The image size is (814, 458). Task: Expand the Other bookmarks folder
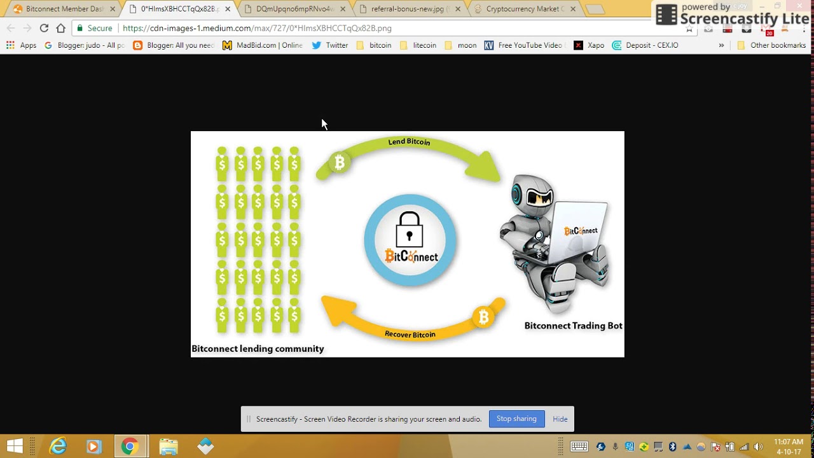tap(771, 45)
